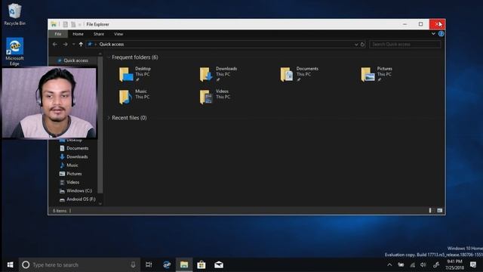This screenshot has height=272, width=483.
Task: Click the Search Quick access field
Action: click(x=405, y=45)
